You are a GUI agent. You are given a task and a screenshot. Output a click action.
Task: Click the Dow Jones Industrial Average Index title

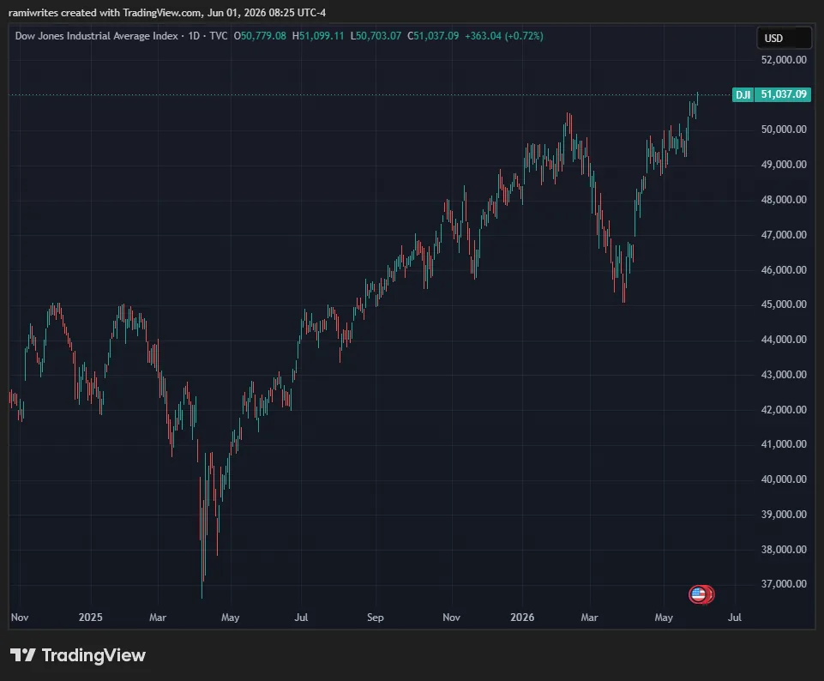[x=96, y=36]
